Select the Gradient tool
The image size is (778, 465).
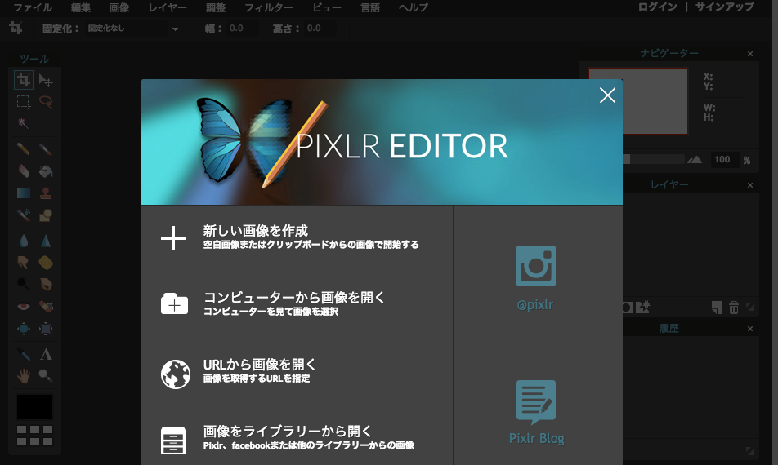coord(24,193)
